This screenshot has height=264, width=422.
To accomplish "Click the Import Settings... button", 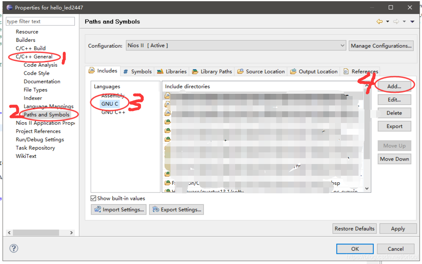I will pyautogui.click(x=119, y=210).
